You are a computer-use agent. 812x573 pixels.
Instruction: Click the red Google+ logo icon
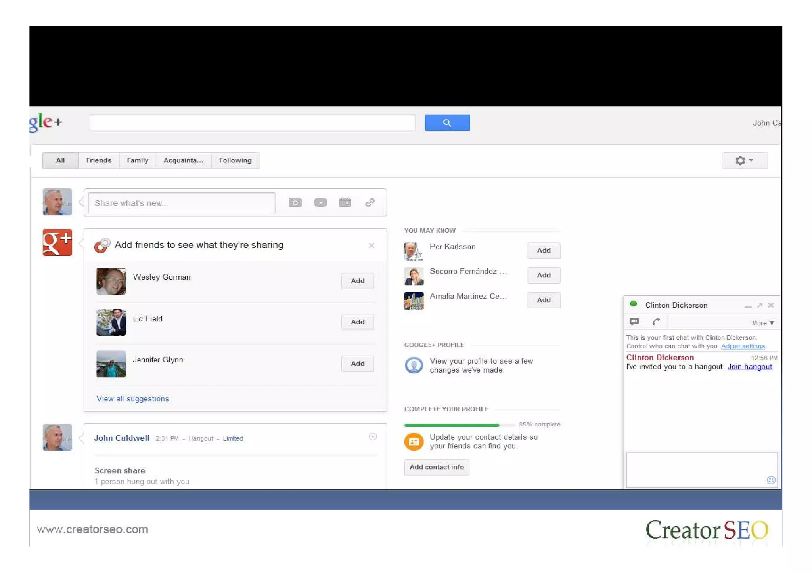tap(57, 242)
